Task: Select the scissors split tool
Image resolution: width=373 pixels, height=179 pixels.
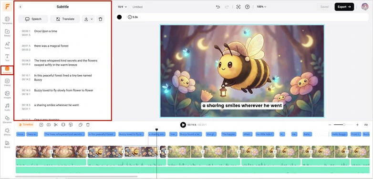Action: 56,125
